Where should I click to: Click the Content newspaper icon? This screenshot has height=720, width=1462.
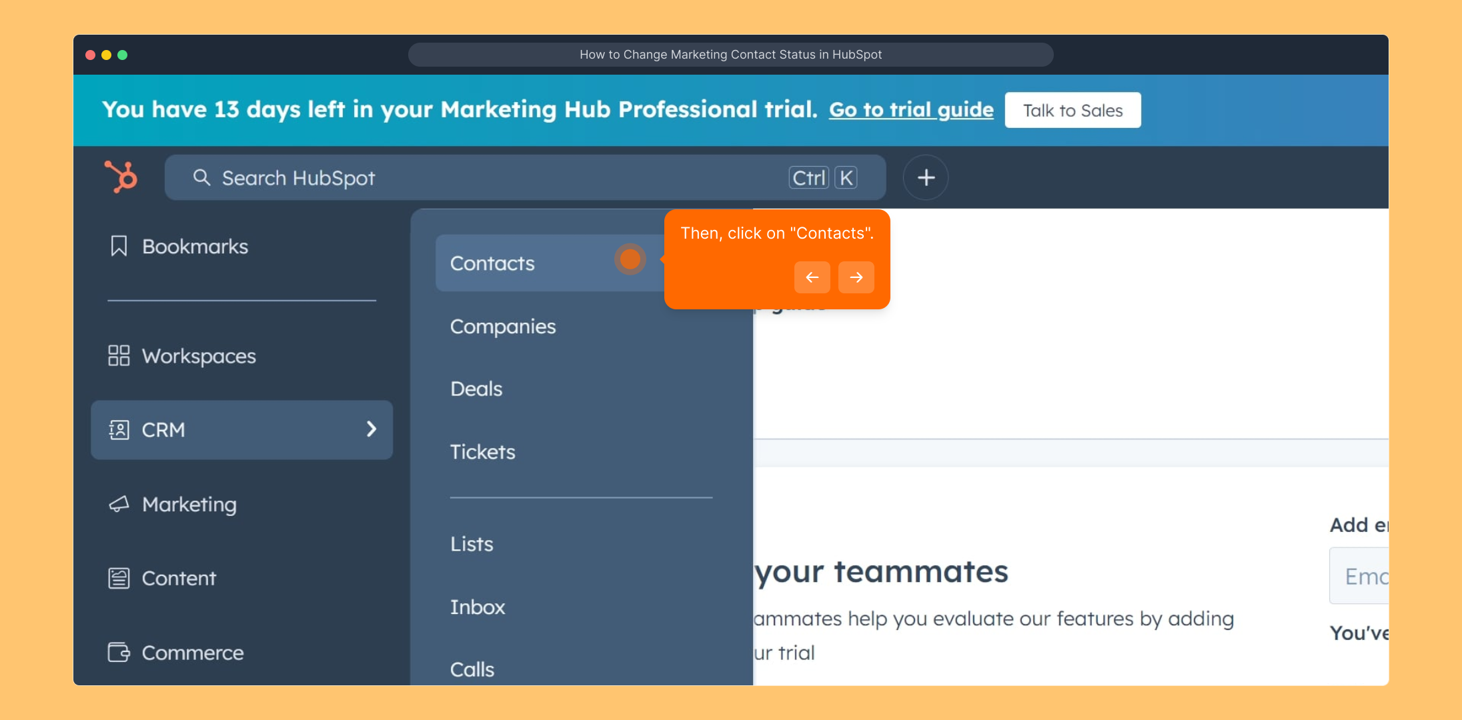point(119,578)
